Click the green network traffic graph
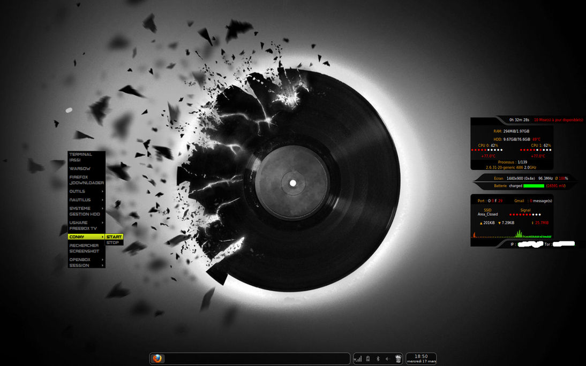Viewport: 586px width, 366px height. point(511,234)
